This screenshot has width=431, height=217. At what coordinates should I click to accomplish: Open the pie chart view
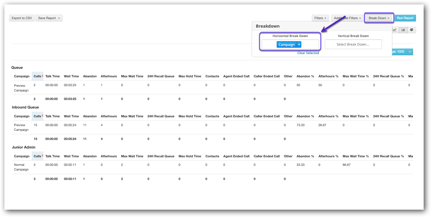click(x=411, y=30)
